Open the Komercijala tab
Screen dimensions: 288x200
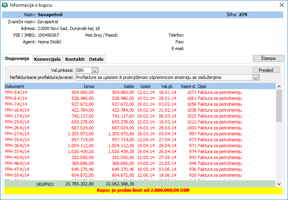click(47, 59)
